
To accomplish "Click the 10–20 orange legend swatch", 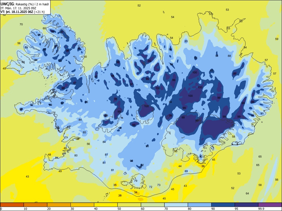I will tap(36, 205).
